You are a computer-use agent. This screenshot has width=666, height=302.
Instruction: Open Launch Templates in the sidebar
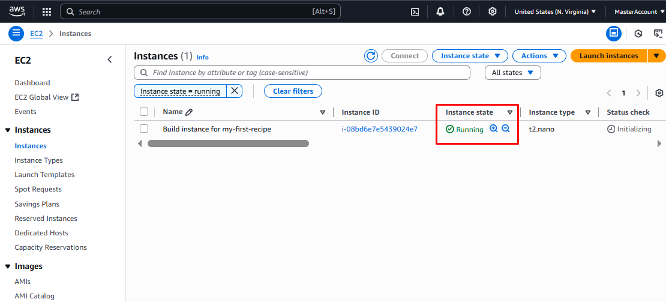tap(44, 175)
